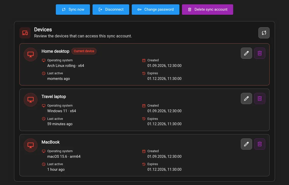Click Travel laptop's Expires history icon
The image size is (289, 185).
pyautogui.click(x=144, y=119)
